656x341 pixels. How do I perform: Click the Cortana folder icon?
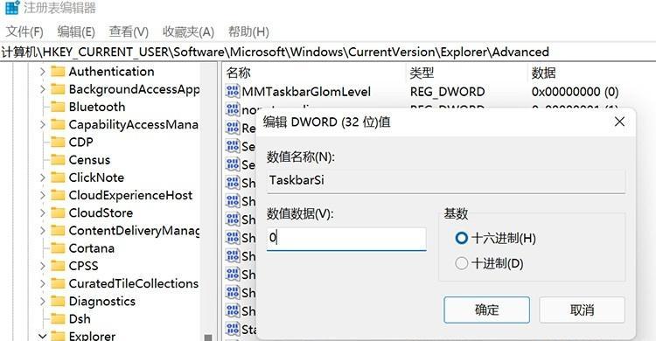(58, 248)
